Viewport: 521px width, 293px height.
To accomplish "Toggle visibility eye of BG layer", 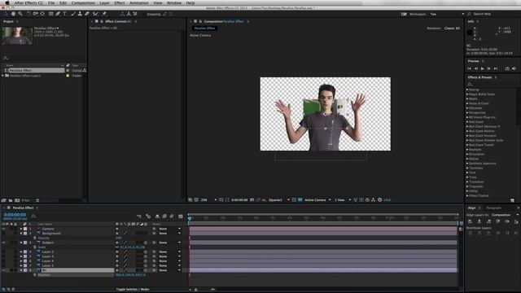I will (x=3, y=270).
